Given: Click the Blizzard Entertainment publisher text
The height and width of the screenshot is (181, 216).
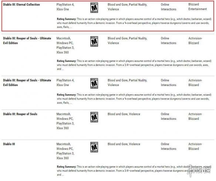Looking at the screenshot, I should pos(198,7).
